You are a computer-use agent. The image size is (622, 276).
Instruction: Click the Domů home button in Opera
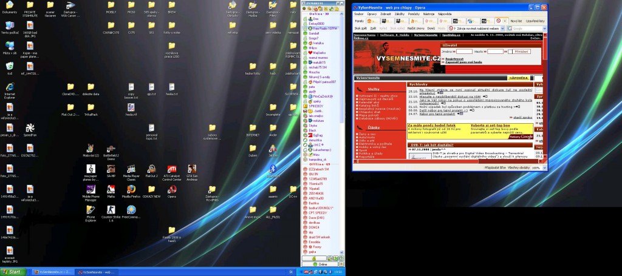(x=431, y=29)
